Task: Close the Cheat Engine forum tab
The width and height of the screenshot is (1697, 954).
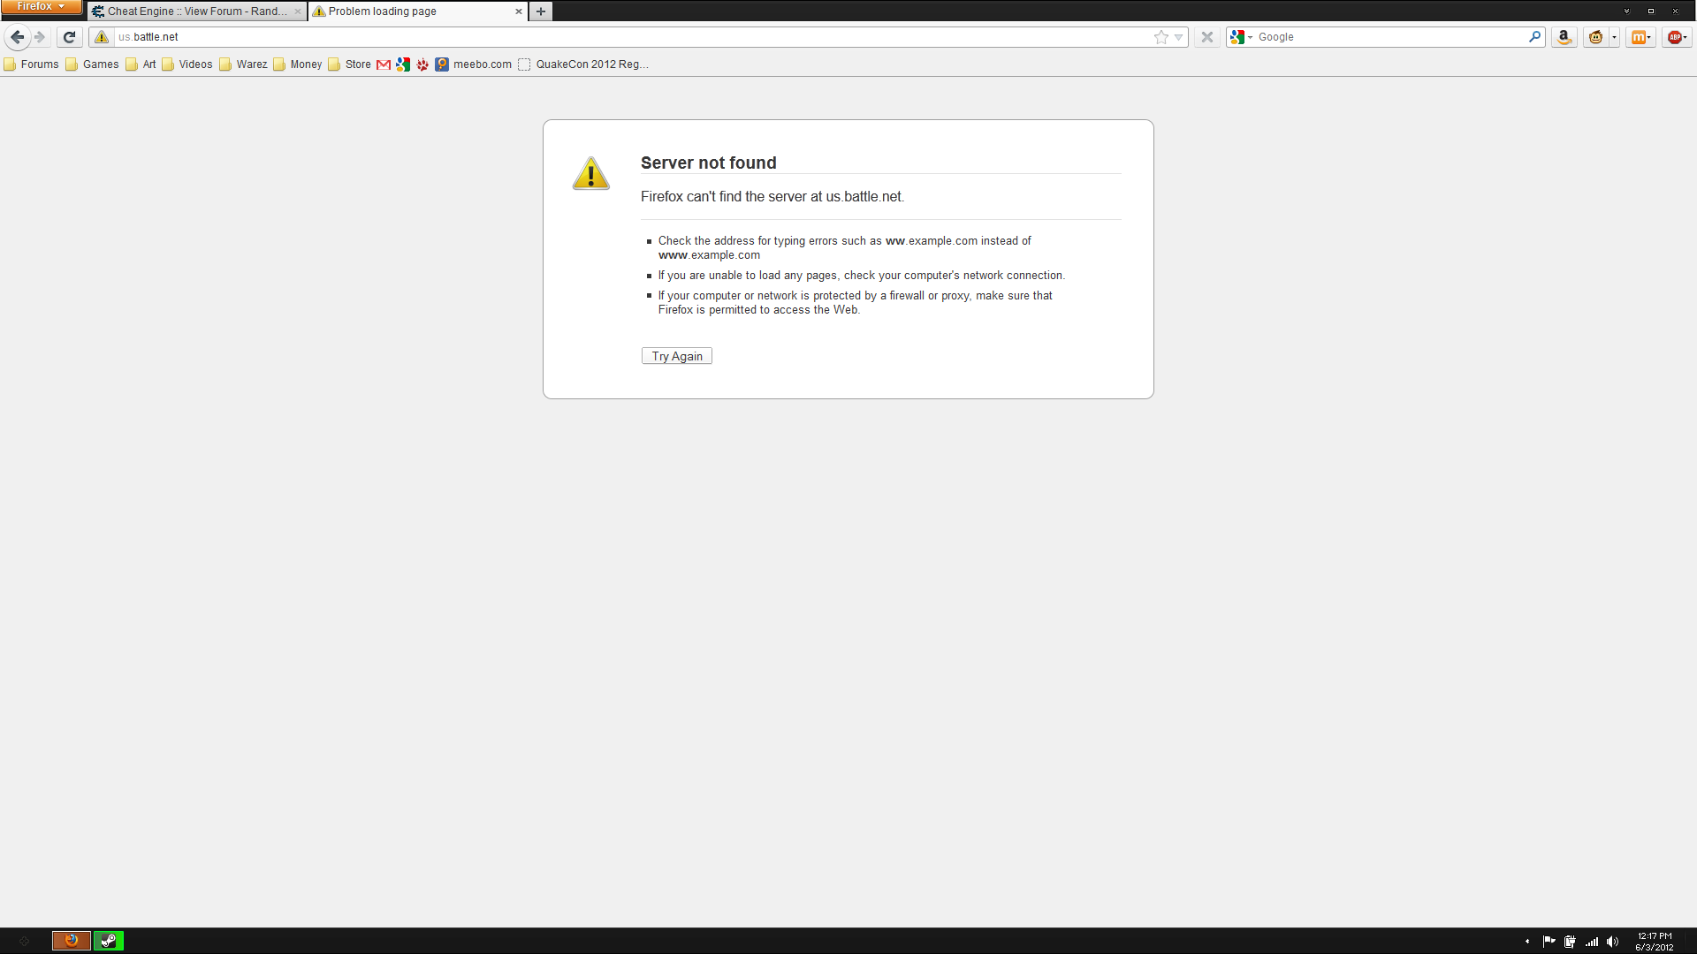Action: (x=298, y=11)
